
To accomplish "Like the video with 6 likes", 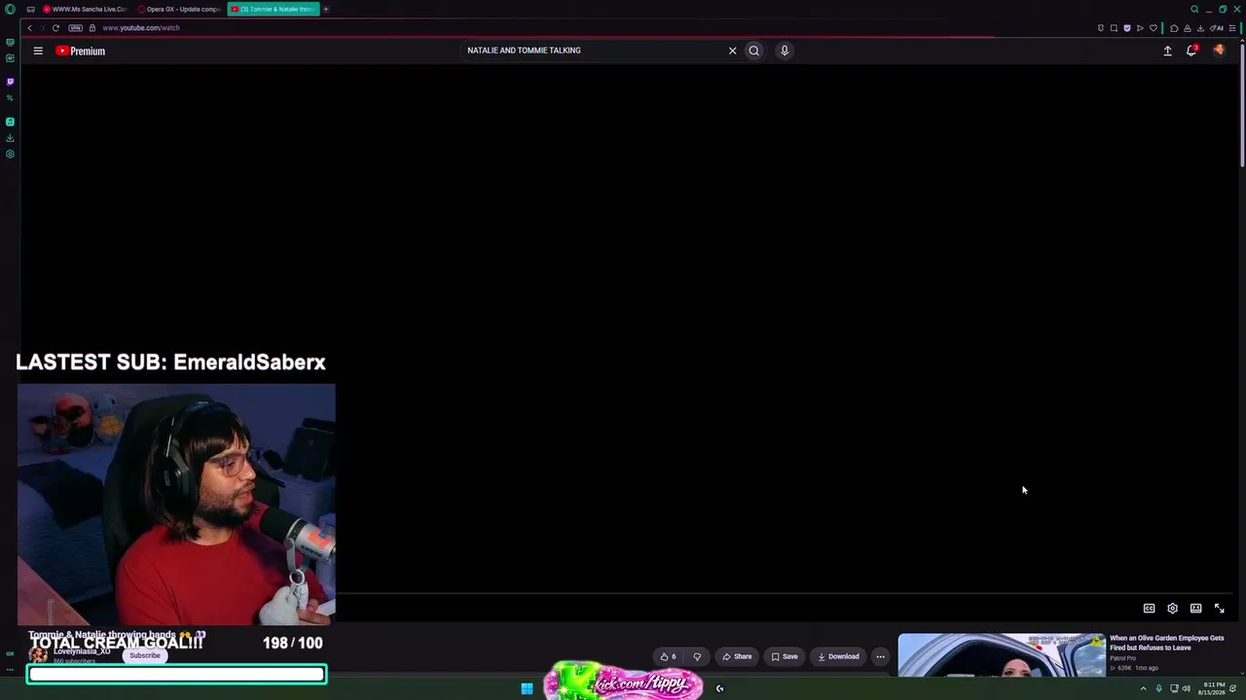I will (x=668, y=656).
